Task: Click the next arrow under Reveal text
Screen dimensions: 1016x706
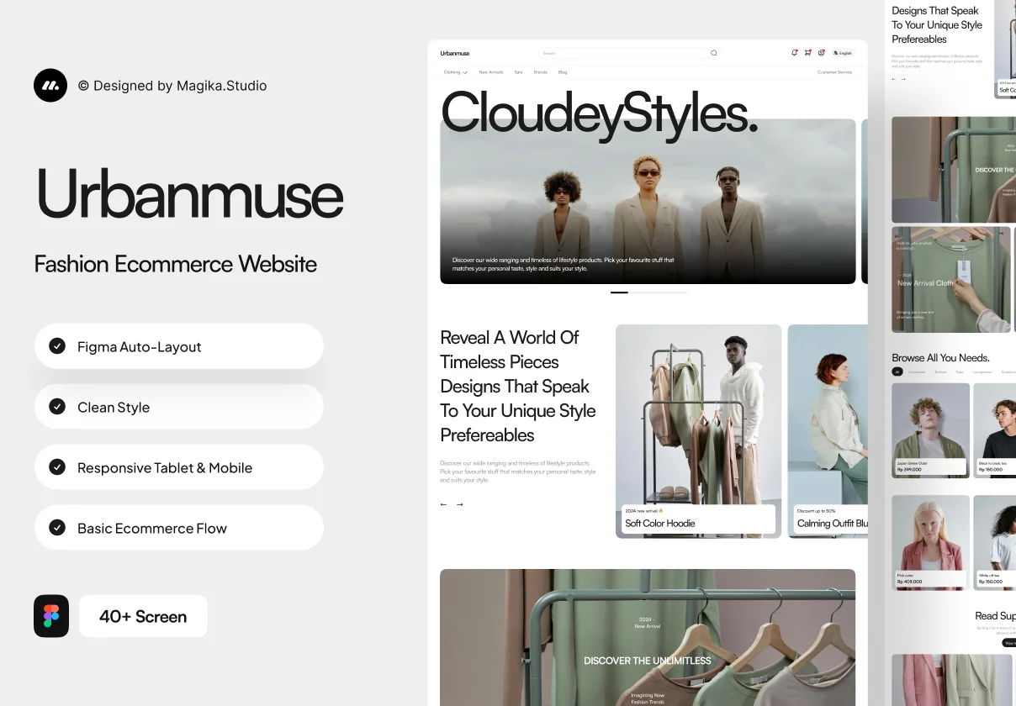Action: (459, 504)
